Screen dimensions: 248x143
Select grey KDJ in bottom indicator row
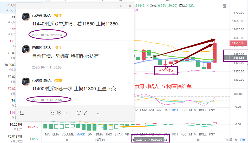point(175,134)
